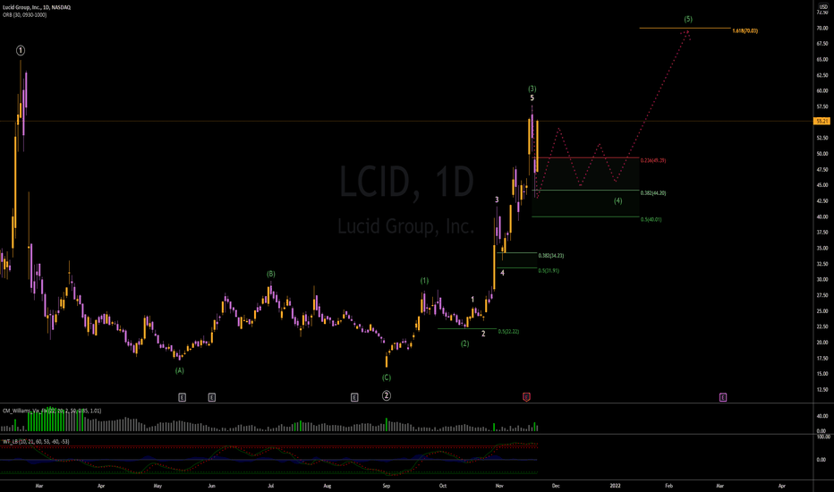Click the 0.5(40.01) fib label
834x492 pixels.
coord(651,219)
